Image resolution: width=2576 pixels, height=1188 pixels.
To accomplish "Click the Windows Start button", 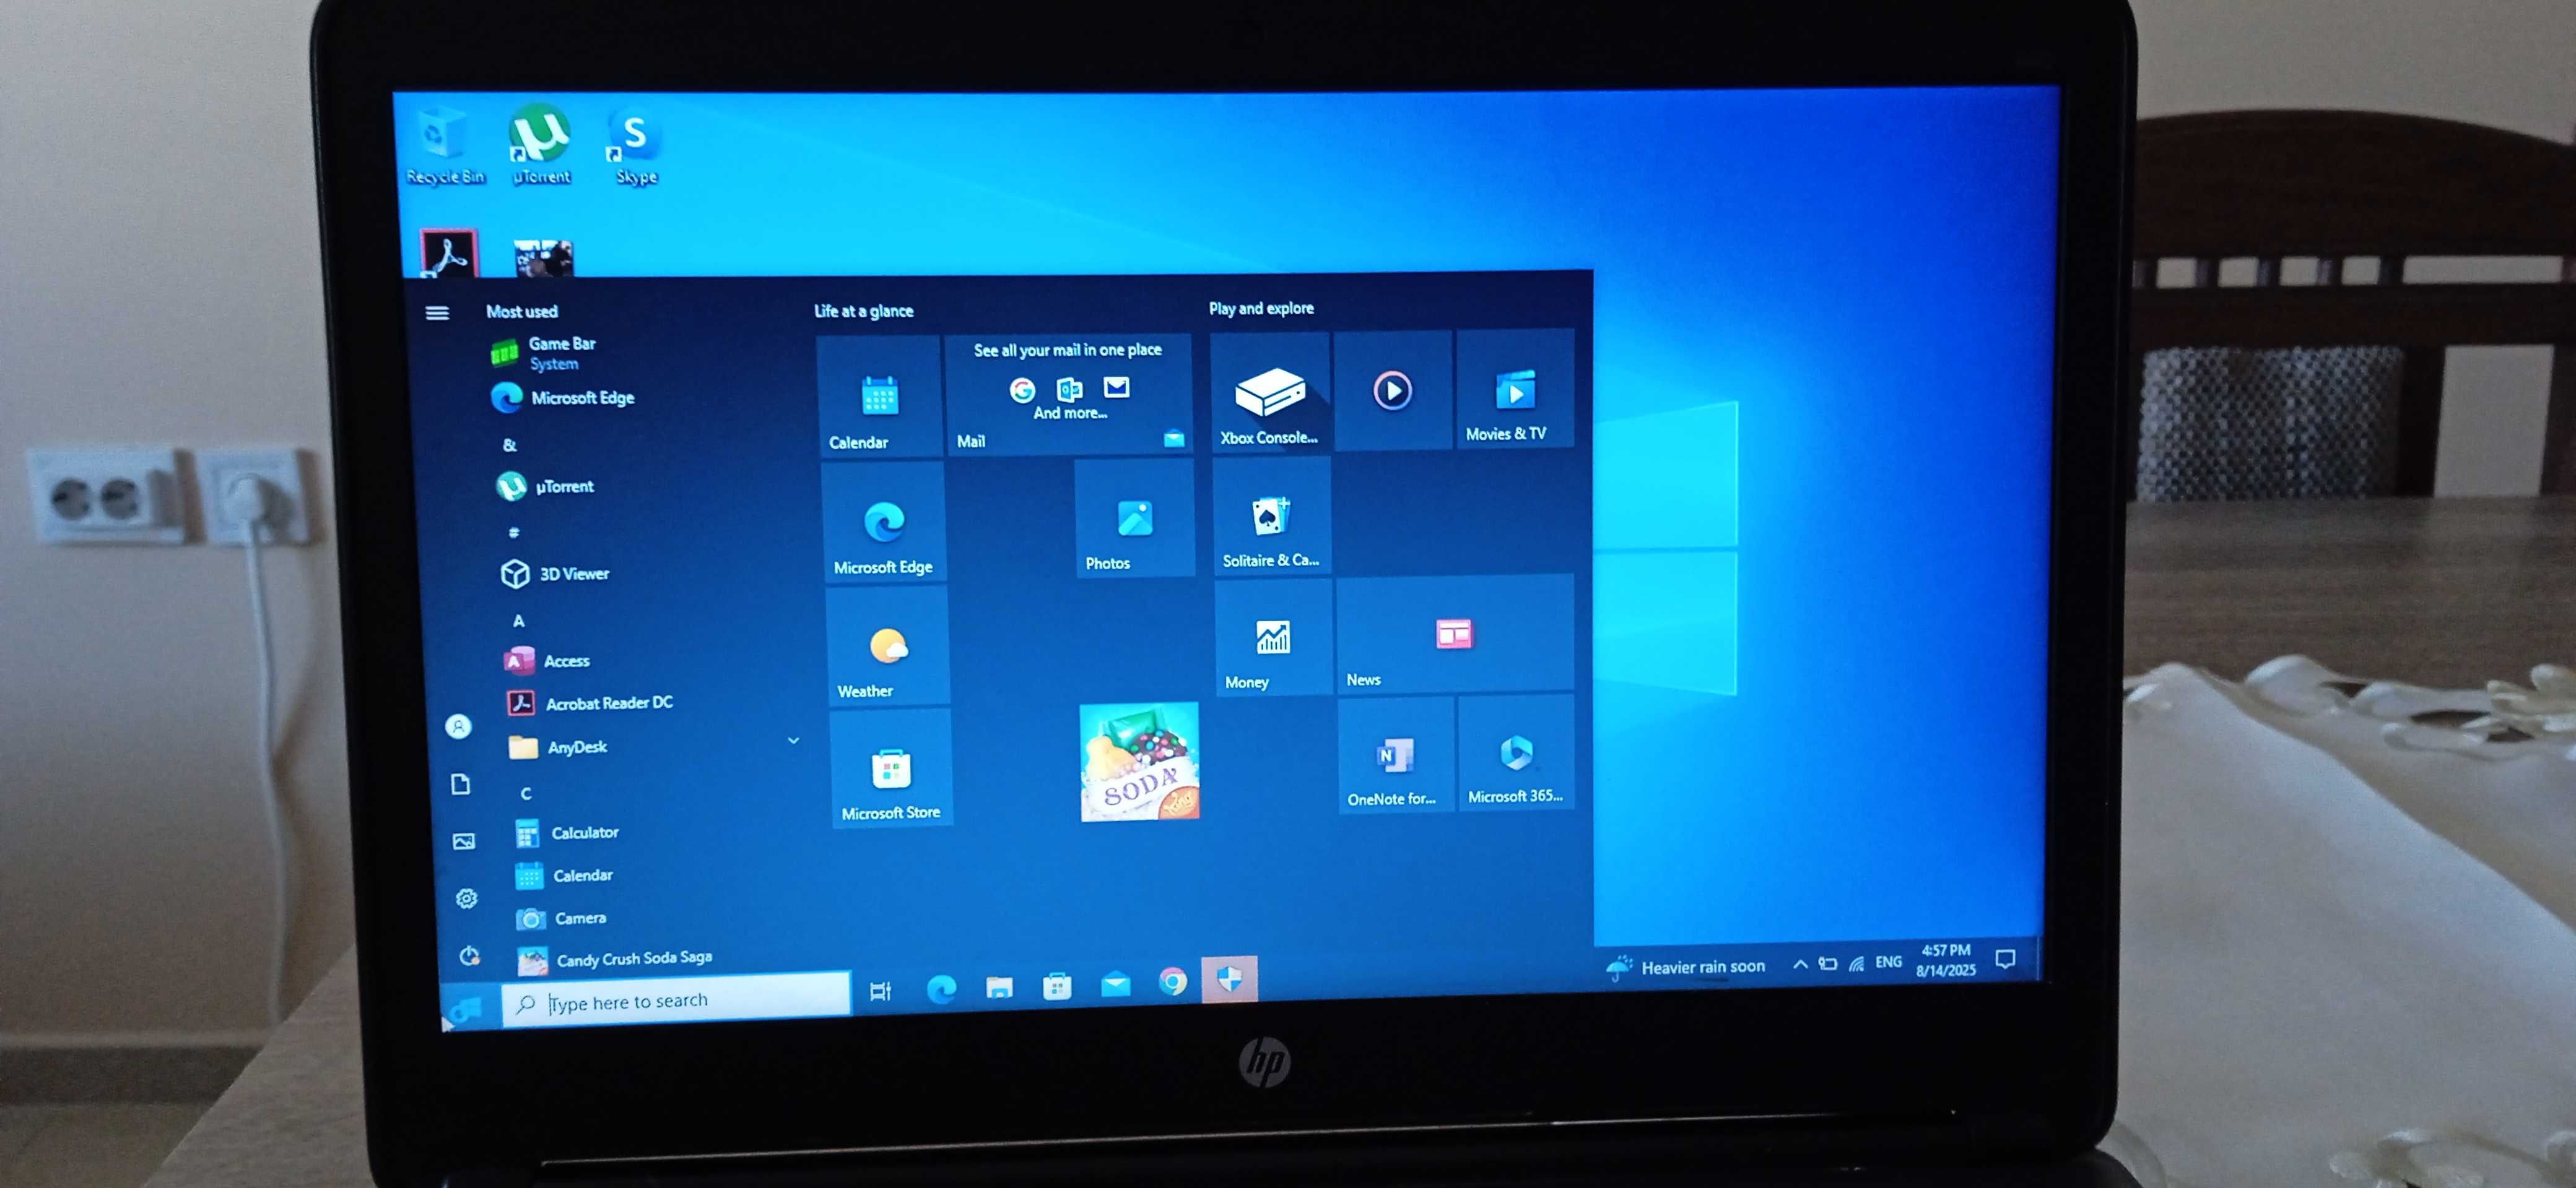I will 468,1009.
